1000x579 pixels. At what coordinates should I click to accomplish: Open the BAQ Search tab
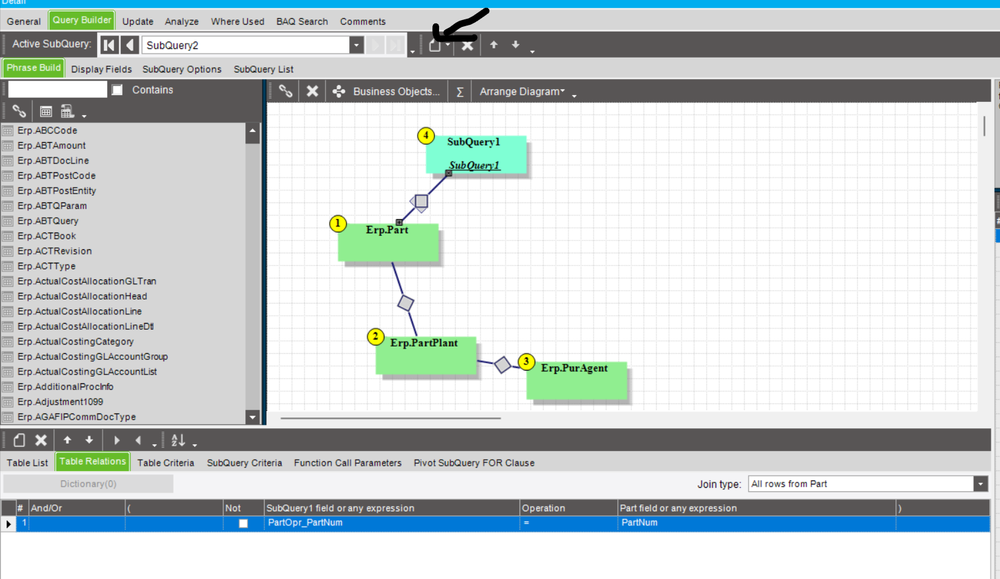tap(302, 21)
